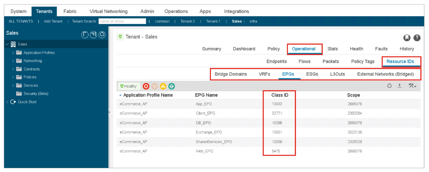Click the Sales tenant grid icon in tree

click(13, 44)
